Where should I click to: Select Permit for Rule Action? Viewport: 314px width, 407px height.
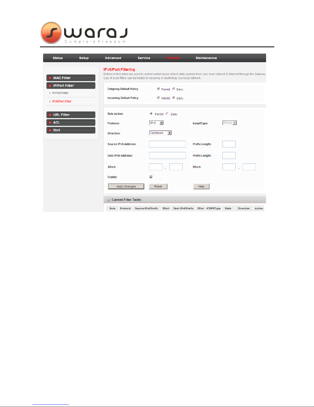(x=151, y=114)
